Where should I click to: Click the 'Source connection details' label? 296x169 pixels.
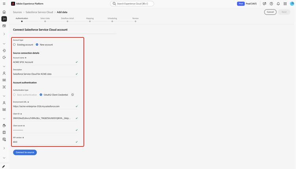[26, 53]
